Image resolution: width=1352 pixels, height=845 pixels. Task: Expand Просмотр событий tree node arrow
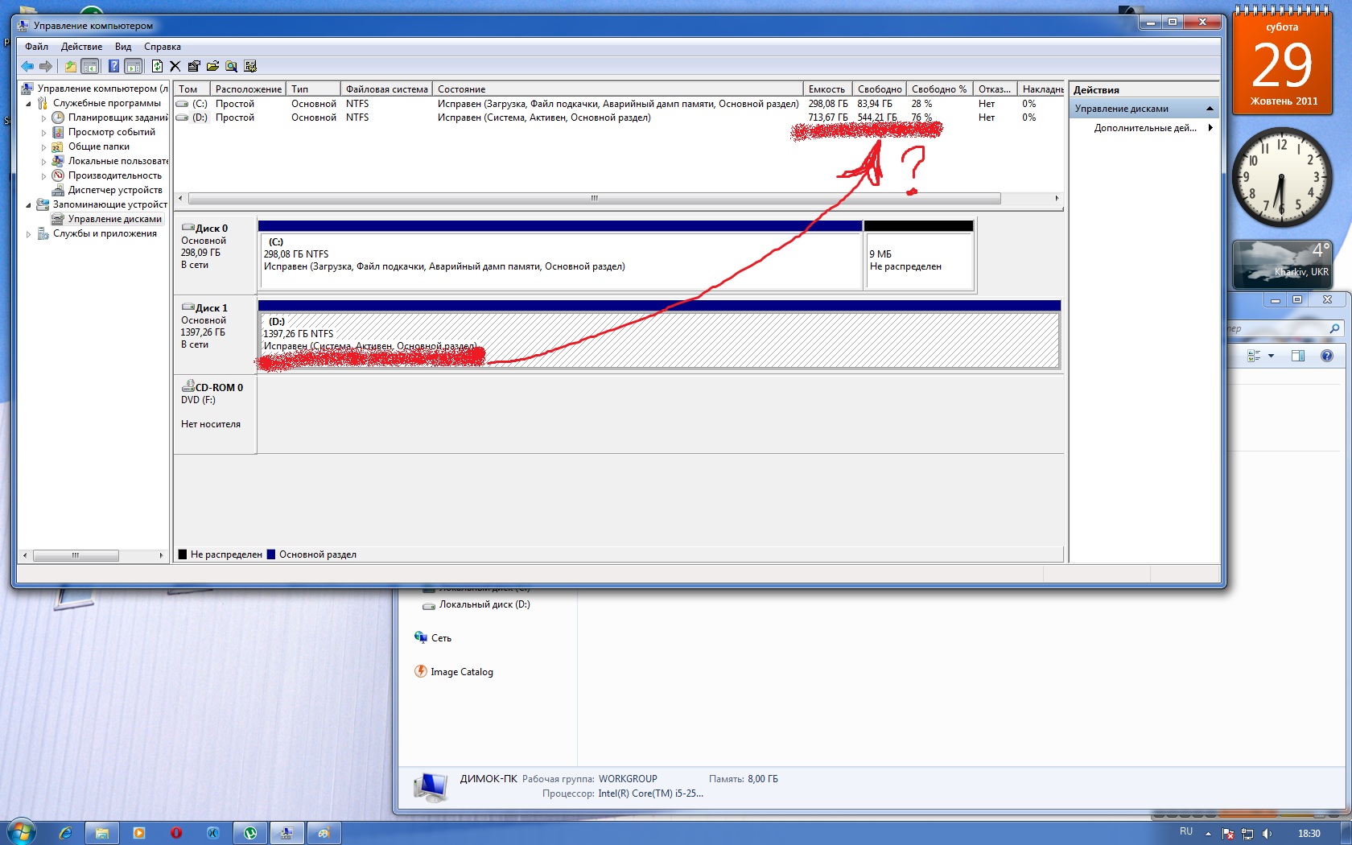tap(44, 133)
